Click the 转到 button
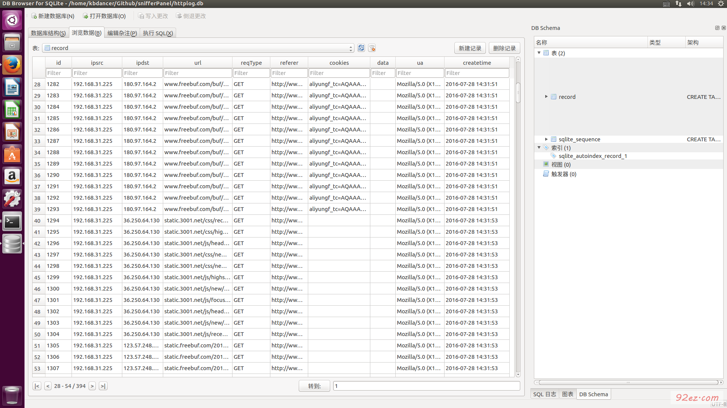The image size is (727, 408). click(x=314, y=386)
